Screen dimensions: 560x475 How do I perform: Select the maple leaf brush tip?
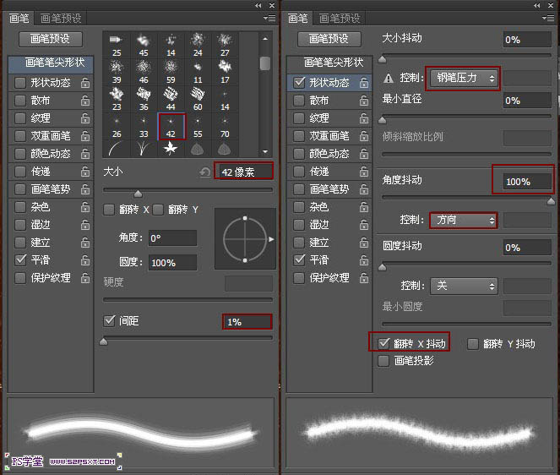(171, 149)
